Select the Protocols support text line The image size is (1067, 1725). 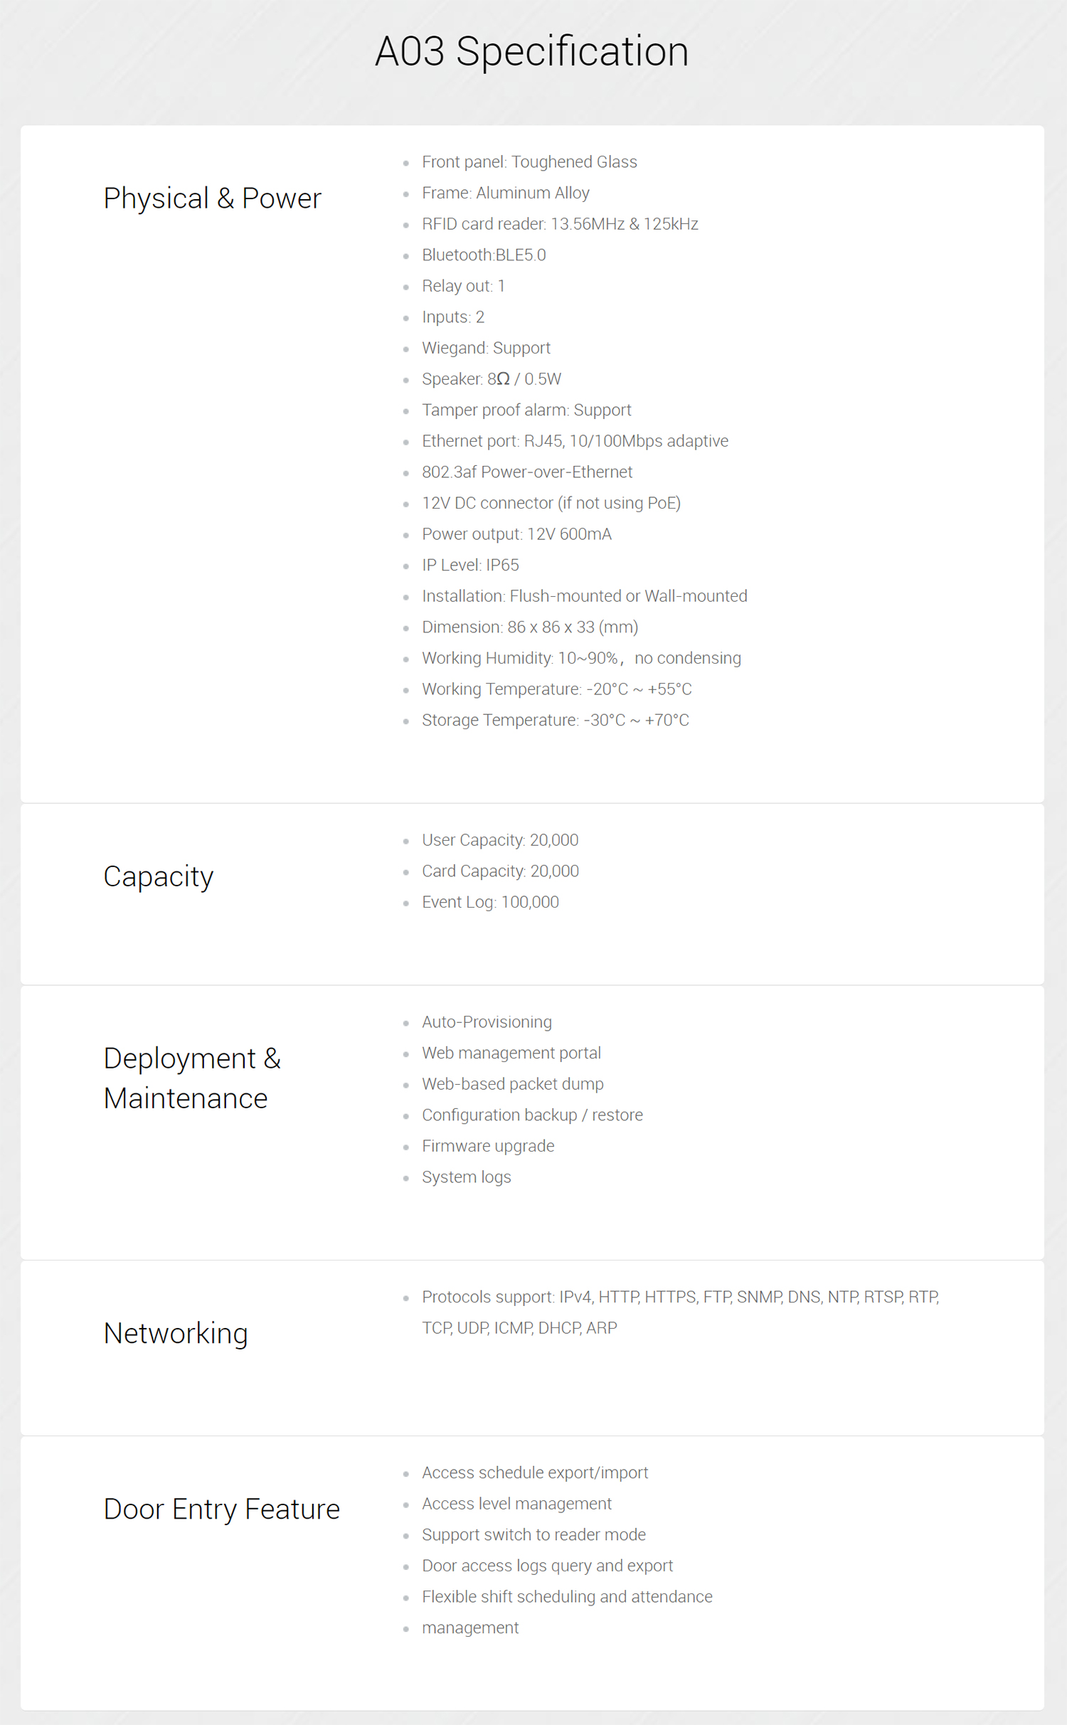coord(680,1312)
